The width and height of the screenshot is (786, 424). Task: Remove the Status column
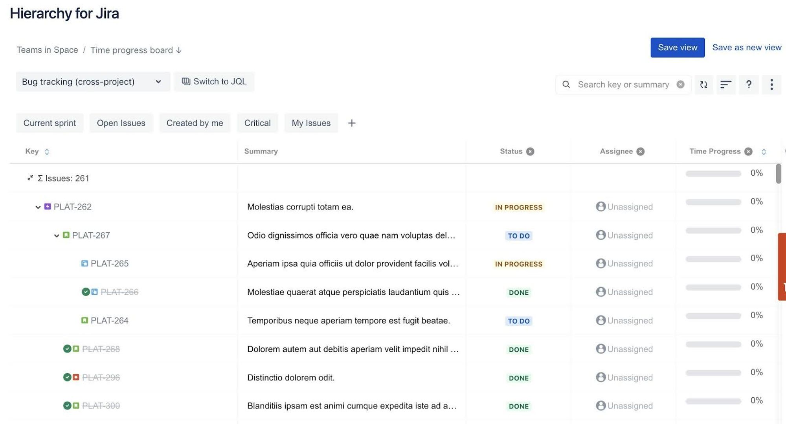[530, 151]
